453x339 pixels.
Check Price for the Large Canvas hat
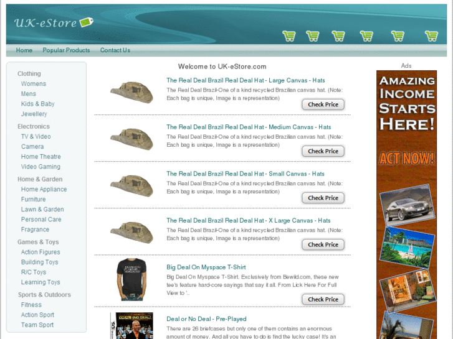(x=323, y=104)
